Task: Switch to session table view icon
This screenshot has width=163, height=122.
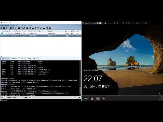Action: [x=13, y=28]
